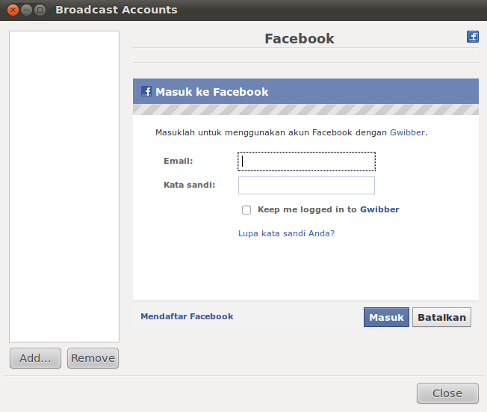Click the Remove account button
The width and height of the screenshot is (487, 412).
tap(93, 358)
